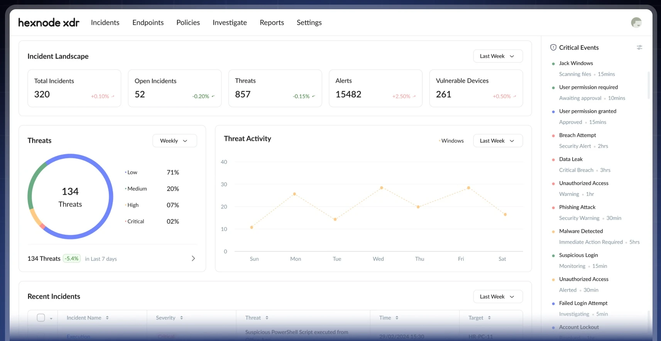Click the Total Incidents card
Screen dimensions: 661x341
pos(74,88)
